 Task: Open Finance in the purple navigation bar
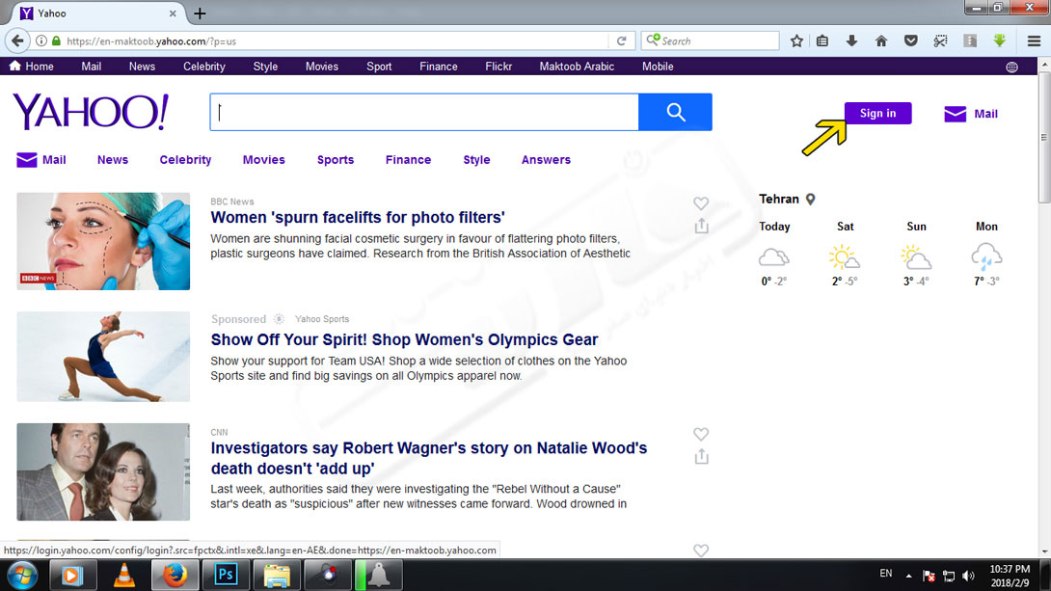(439, 67)
